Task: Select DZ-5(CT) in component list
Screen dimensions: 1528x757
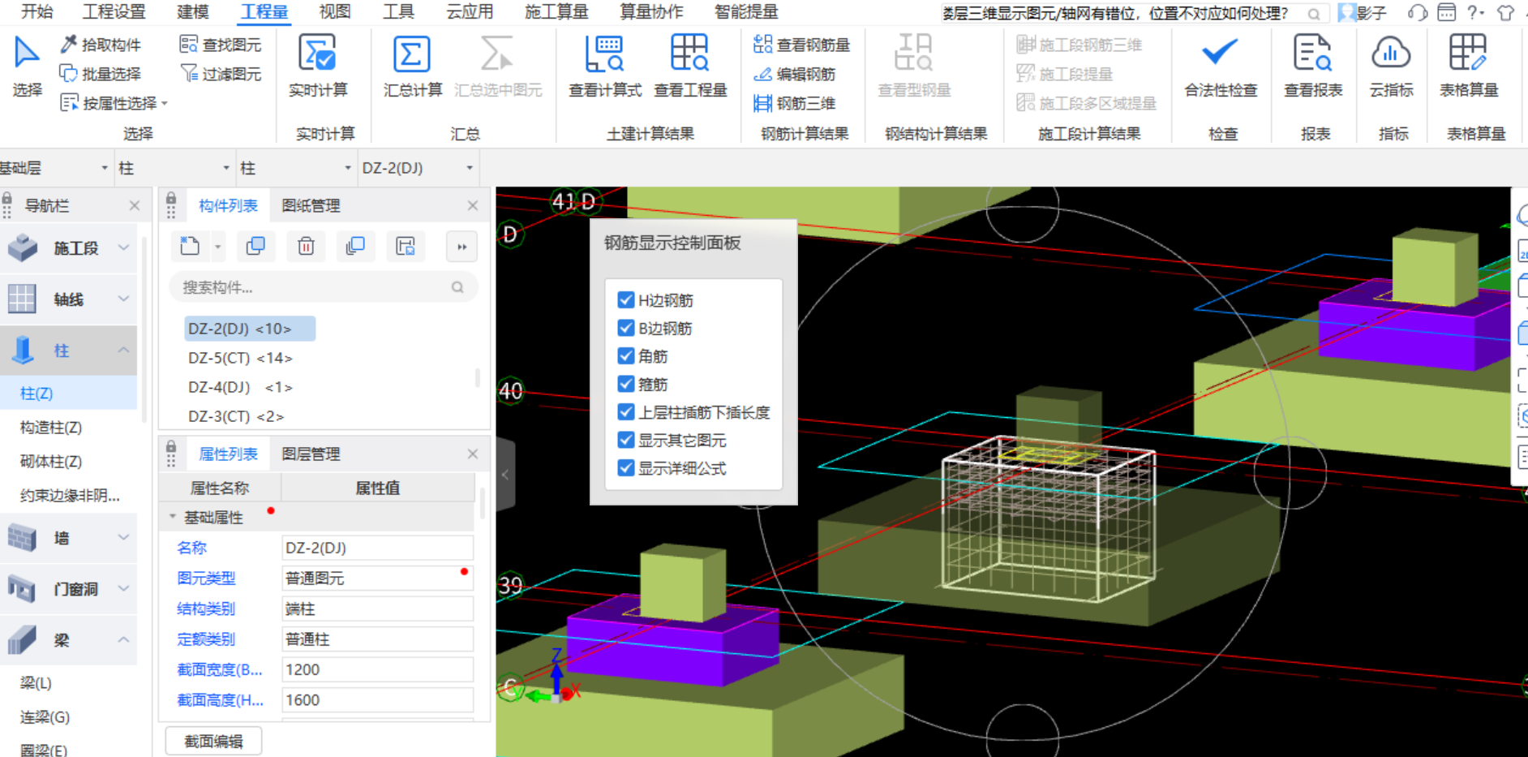Action: click(x=240, y=358)
